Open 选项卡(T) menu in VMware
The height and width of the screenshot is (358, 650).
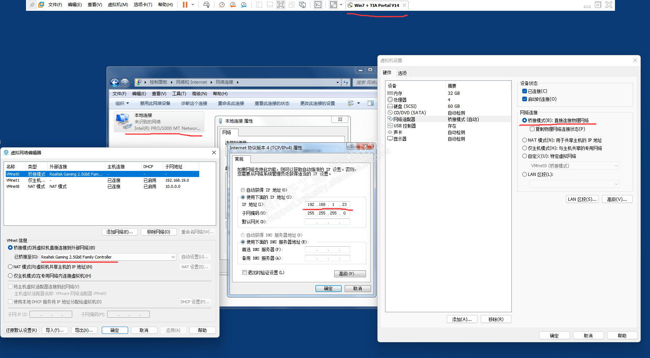tap(143, 5)
